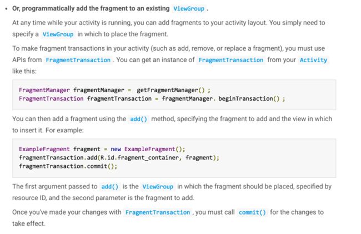This screenshot has height=234, width=361.
Task: Click beginTransaction() in first code block
Action: pyautogui.click(x=249, y=99)
